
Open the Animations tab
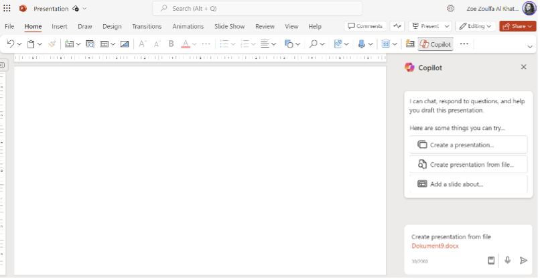[188, 26]
